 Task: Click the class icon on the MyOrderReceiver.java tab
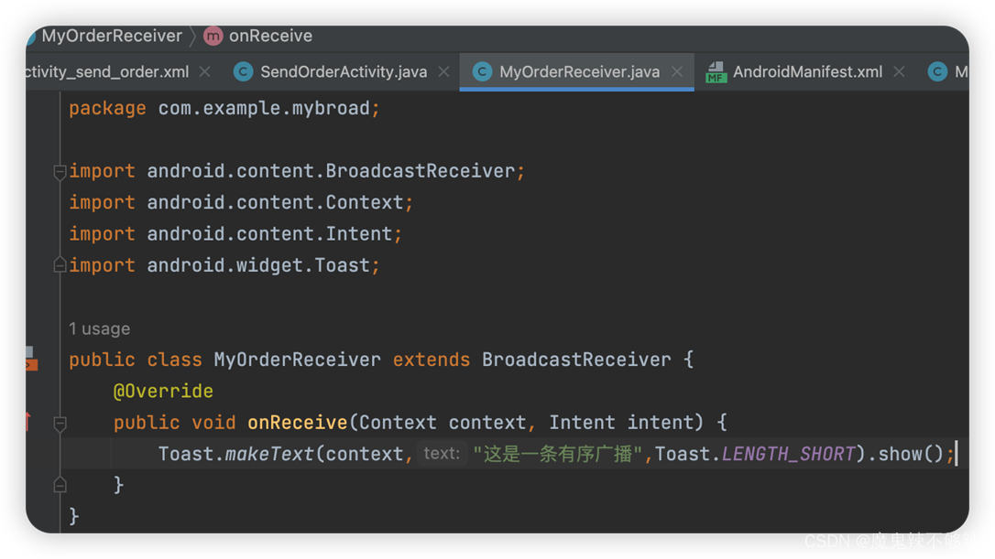click(x=483, y=70)
